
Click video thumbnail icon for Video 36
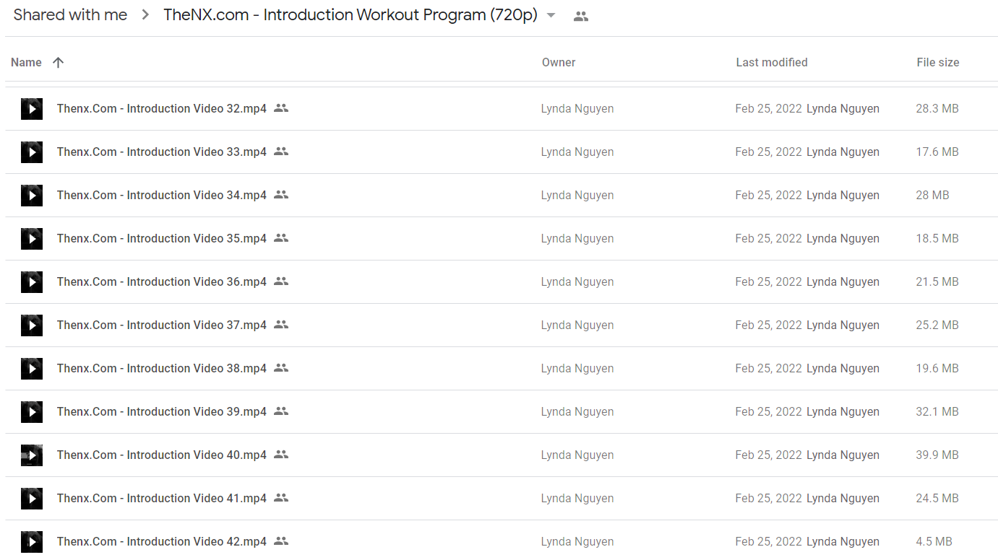(x=32, y=282)
